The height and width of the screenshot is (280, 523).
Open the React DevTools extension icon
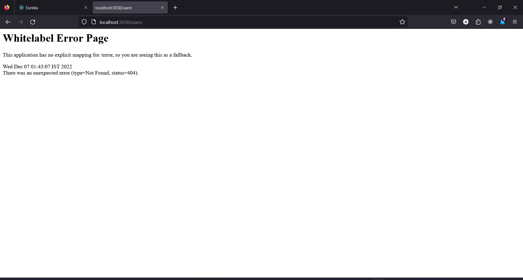(490, 22)
